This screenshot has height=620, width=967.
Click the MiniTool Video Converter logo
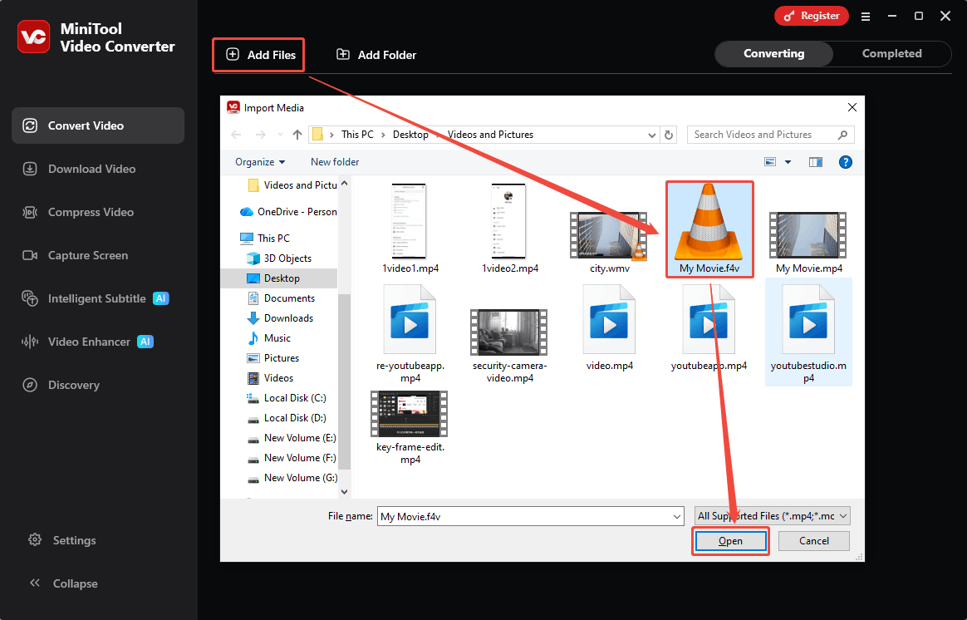pos(34,37)
